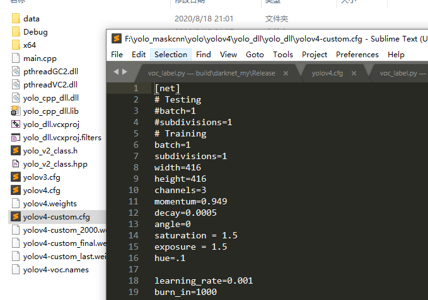Place cursor on batch=1 line 6

click(x=173, y=145)
